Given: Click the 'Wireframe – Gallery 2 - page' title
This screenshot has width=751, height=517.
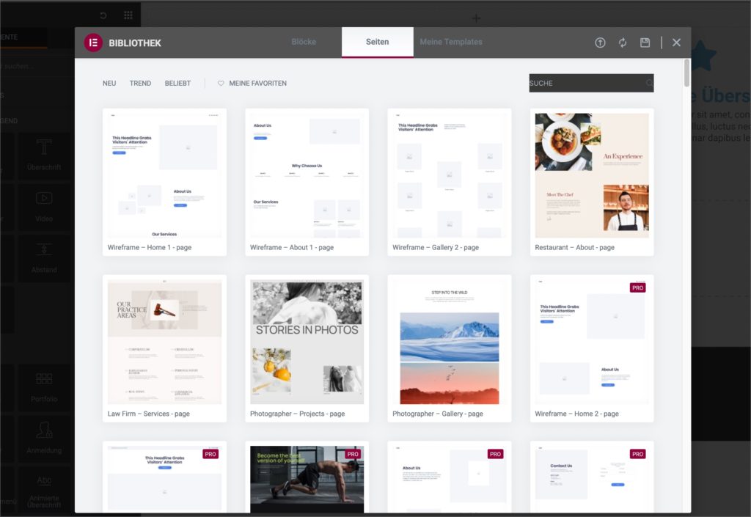Looking at the screenshot, I should point(436,247).
